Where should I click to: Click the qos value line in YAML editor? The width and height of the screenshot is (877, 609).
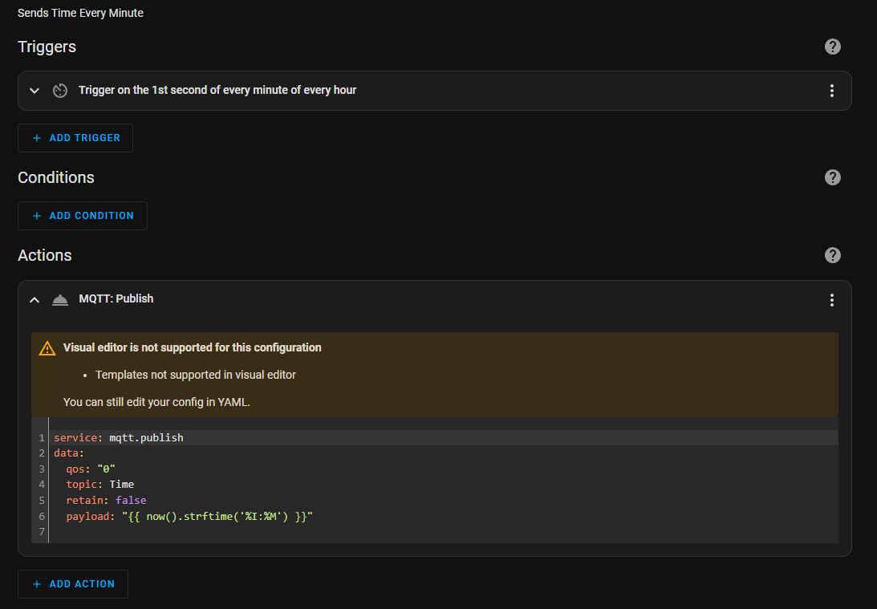[92, 469]
